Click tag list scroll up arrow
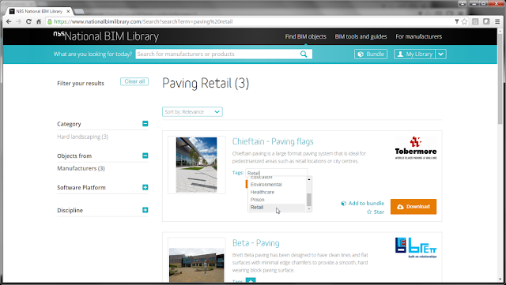This screenshot has height=285, width=506. tap(309, 179)
